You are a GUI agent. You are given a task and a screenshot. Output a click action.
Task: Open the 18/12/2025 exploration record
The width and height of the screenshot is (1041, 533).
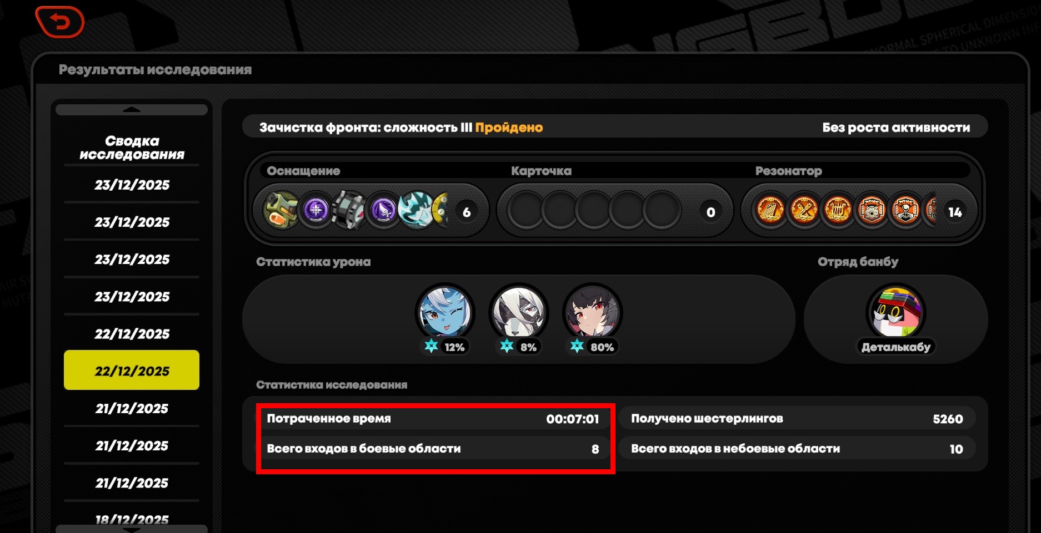(132, 519)
